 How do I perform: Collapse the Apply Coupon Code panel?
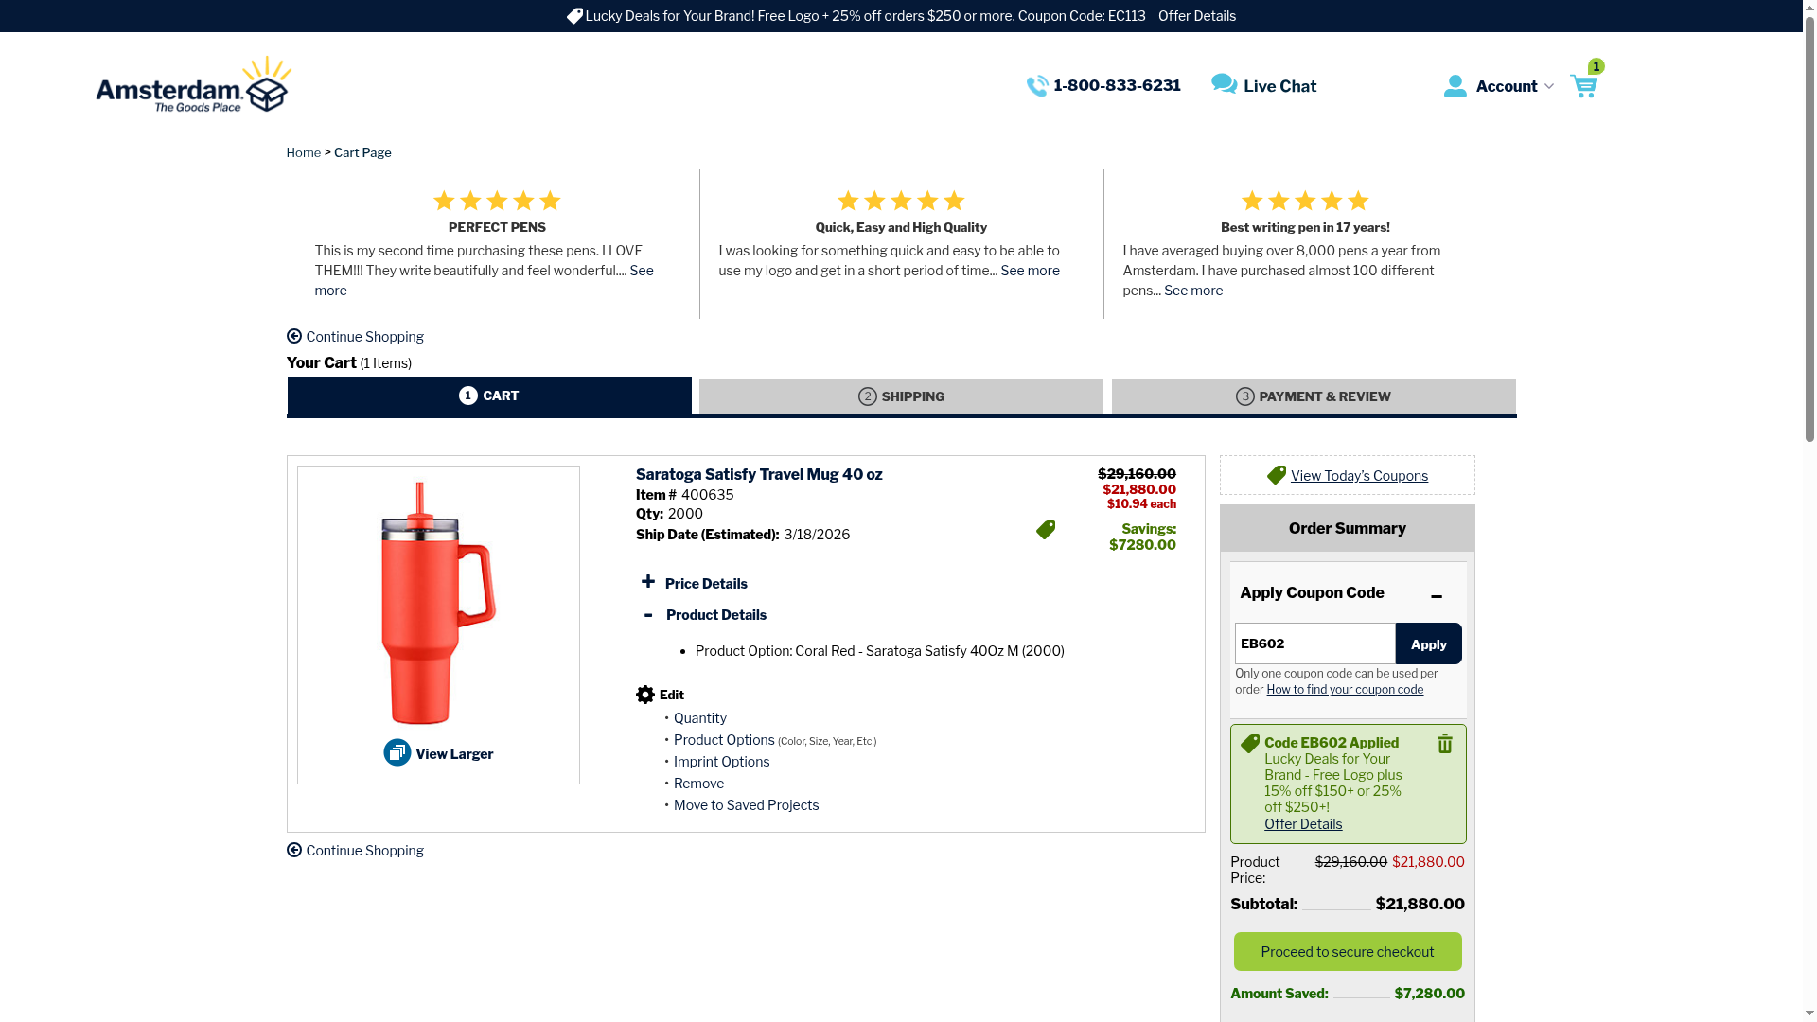(1436, 595)
